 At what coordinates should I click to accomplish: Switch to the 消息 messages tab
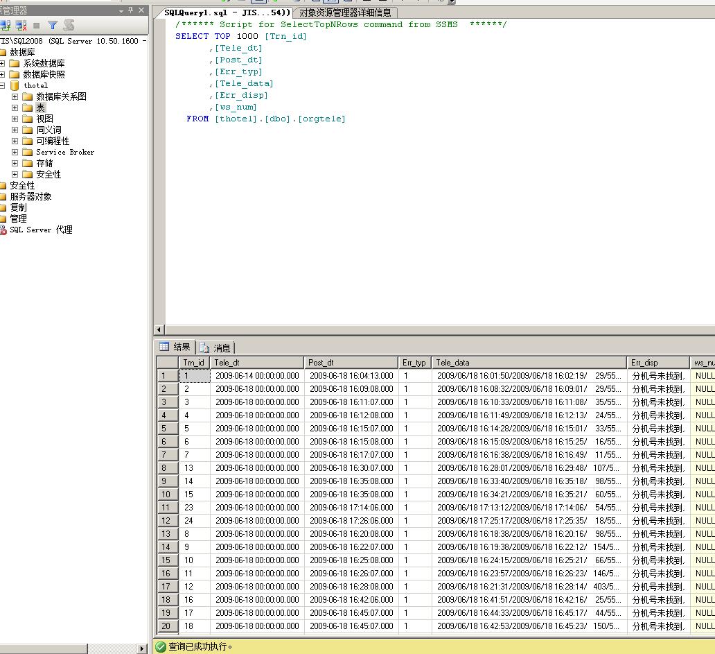pos(215,347)
